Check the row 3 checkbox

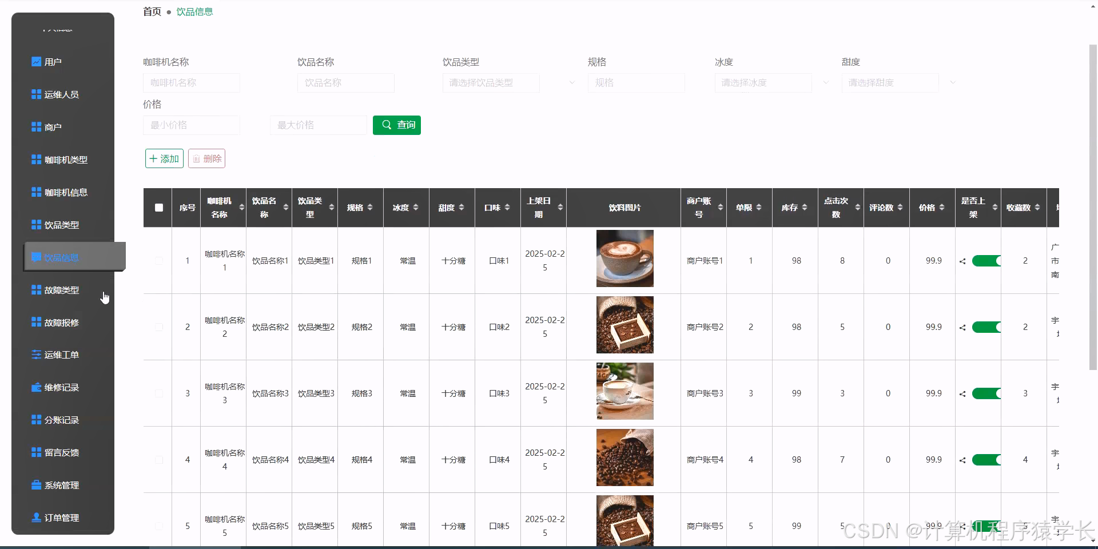[159, 393]
